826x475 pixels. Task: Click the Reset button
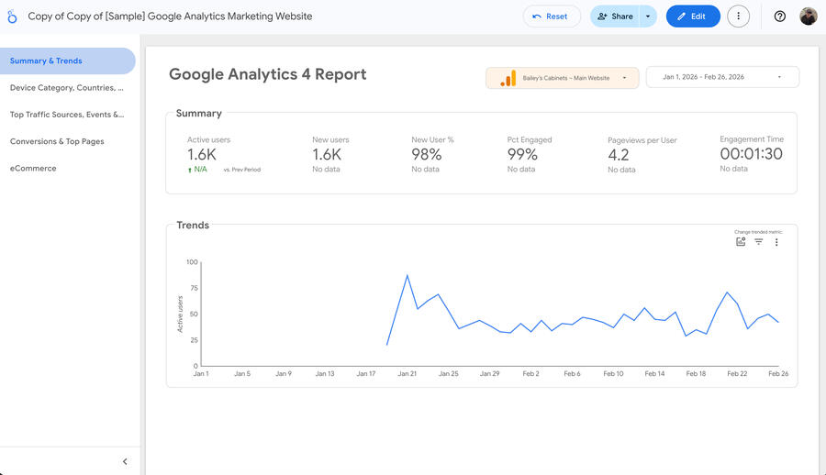click(x=551, y=17)
